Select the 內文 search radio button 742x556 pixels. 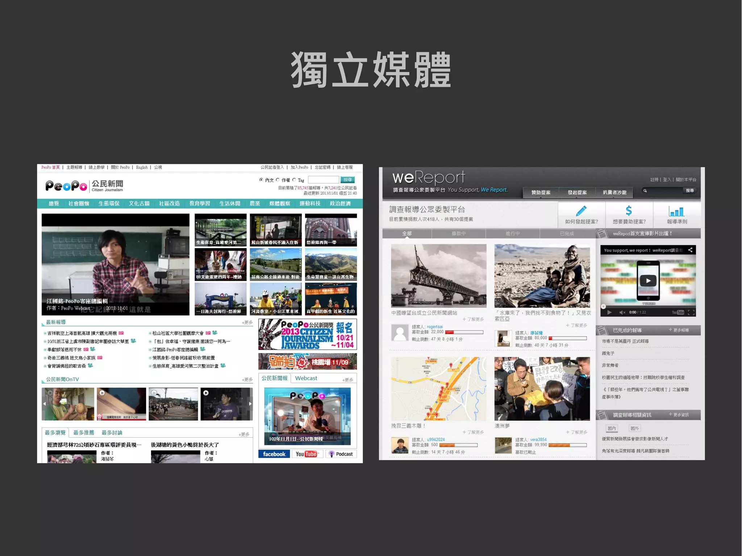coord(261,180)
